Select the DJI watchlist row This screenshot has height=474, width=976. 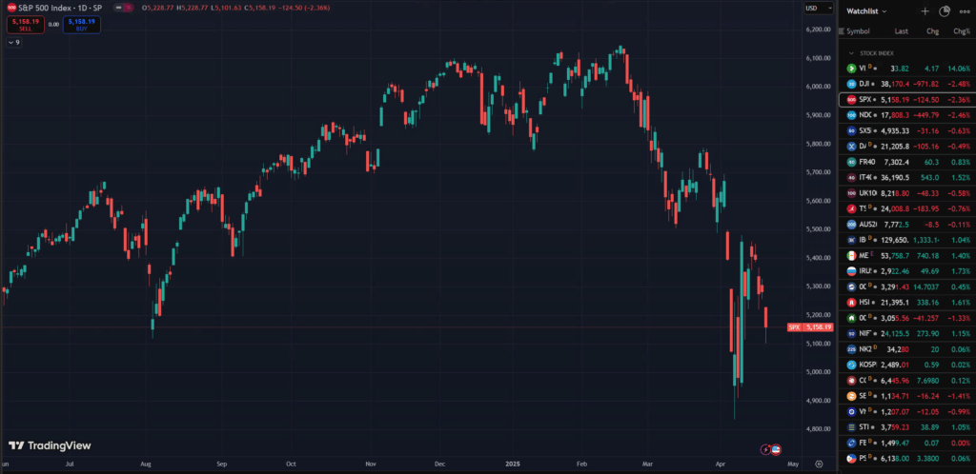click(x=907, y=84)
